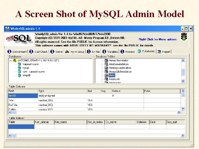This screenshot has height=149, width=199.
Task: Click the Start Check tab info icon
Action: click(x=31, y=52)
